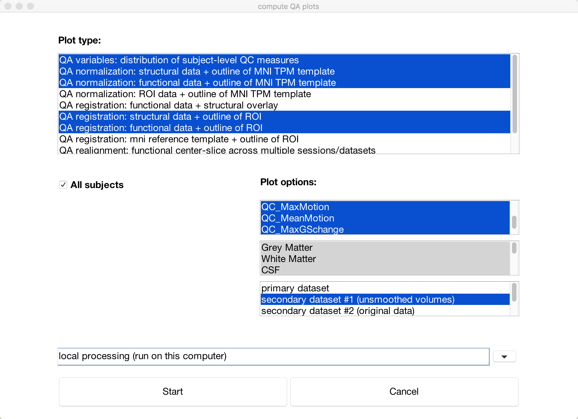Minimize the compute QA plots window
Screen dimensions: 578x419
click(x=19, y=6)
